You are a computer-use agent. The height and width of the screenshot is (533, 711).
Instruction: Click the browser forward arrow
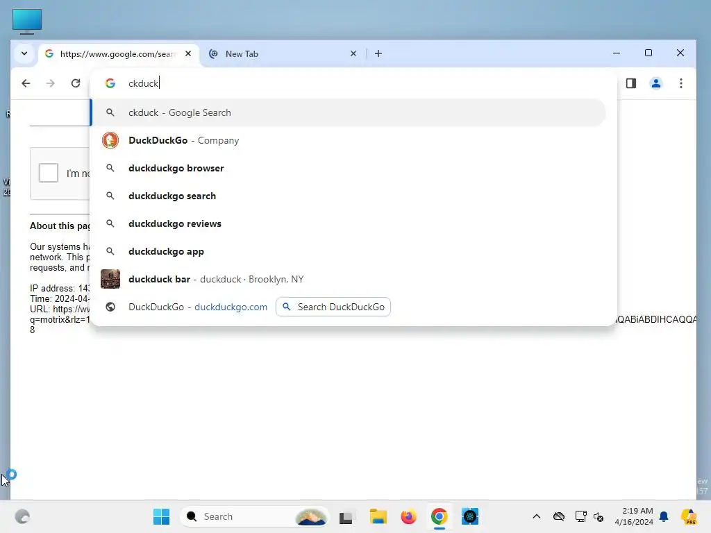[50, 83]
